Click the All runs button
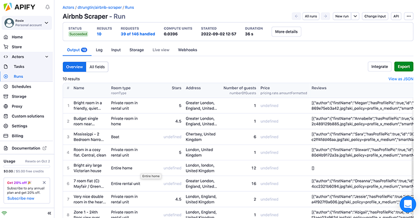 click(311, 16)
